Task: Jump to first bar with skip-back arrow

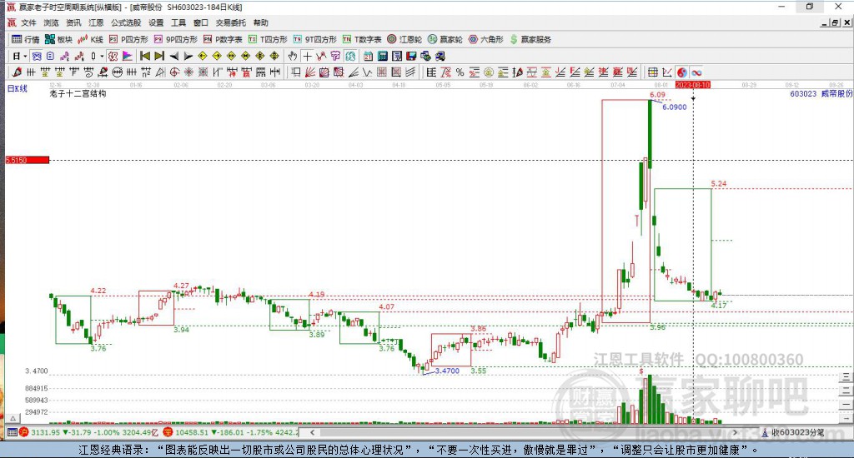Action: pos(144,56)
